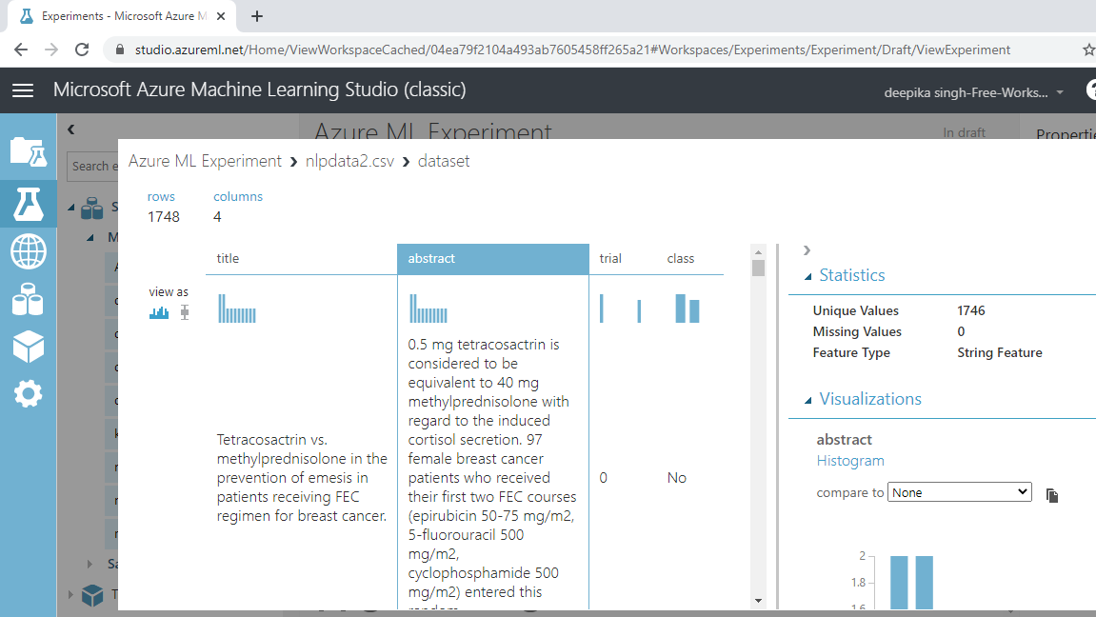Click the scroll up arrow of the table
Screen dimensions: 1096x617
point(758,252)
